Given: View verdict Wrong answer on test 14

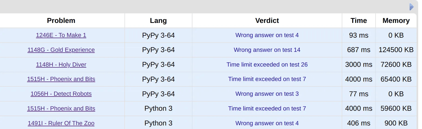Looking at the screenshot, I should click(x=267, y=50).
